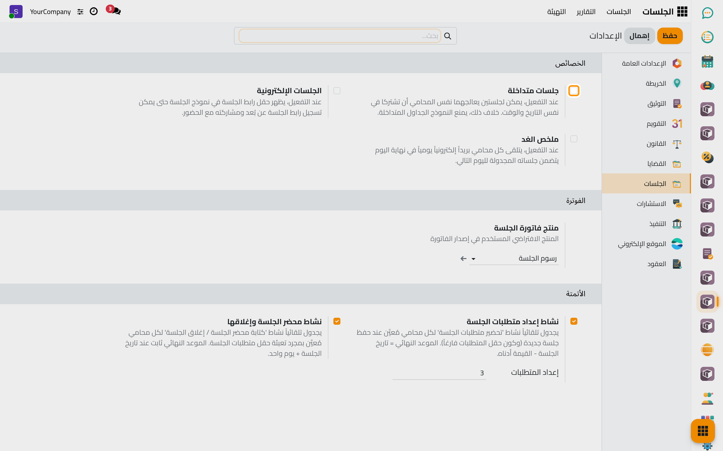Click the YourCompany company switcher
723x451 pixels.
(x=50, y=12)
